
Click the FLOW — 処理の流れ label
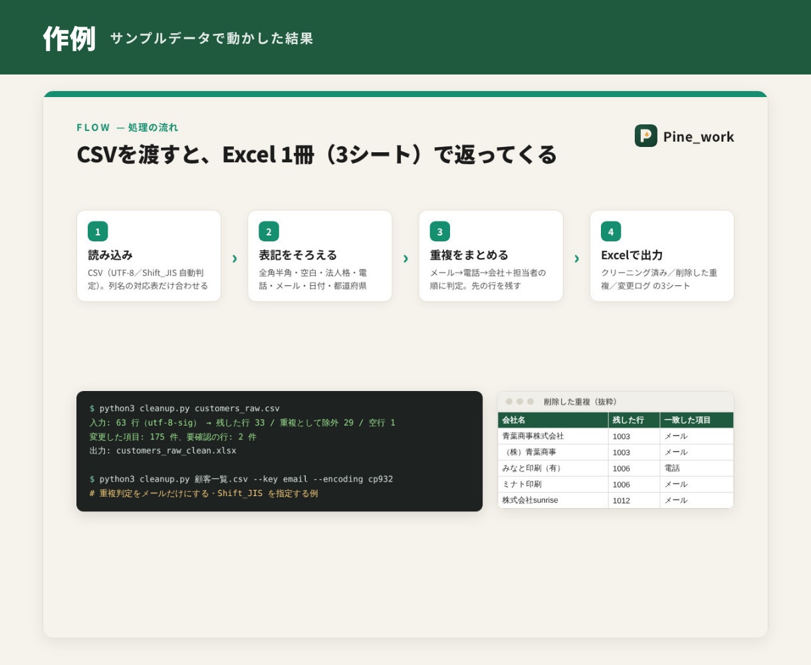coord(128,127)
